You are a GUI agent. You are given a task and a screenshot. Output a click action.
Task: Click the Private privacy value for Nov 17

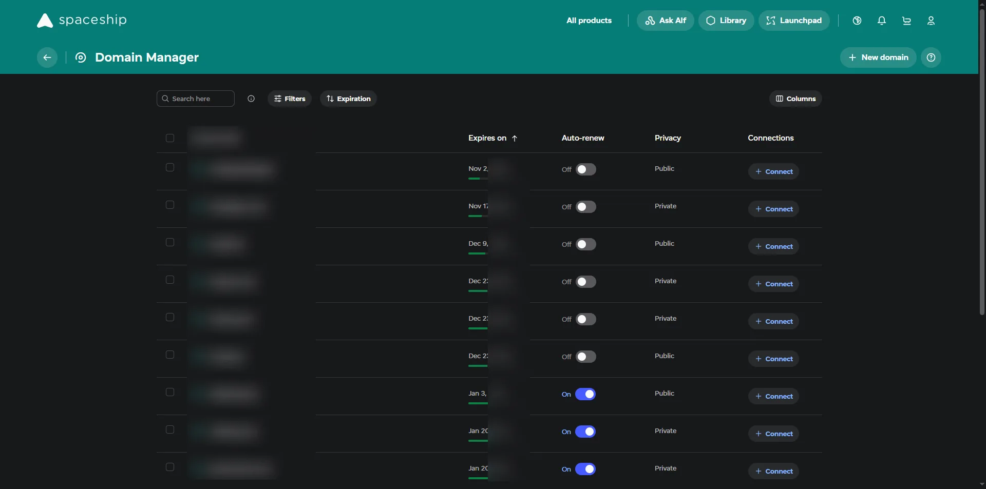tap(666, 206)
